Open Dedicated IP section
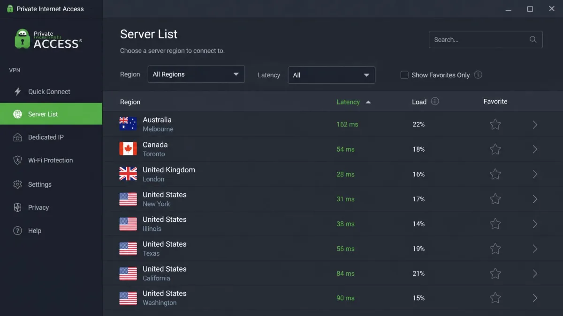Image resolution: width=563 pixels, height=316 pixels. click(51, 137)
